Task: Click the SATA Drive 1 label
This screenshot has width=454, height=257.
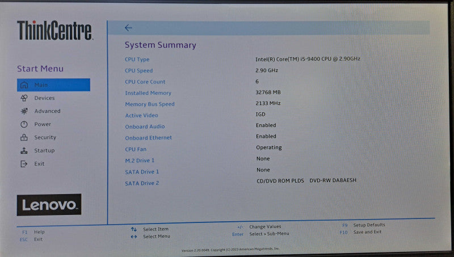Action: pos(142,172)
